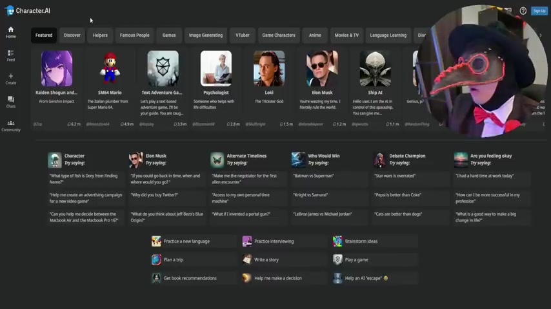Click the Sign Up button

(539, 11)
